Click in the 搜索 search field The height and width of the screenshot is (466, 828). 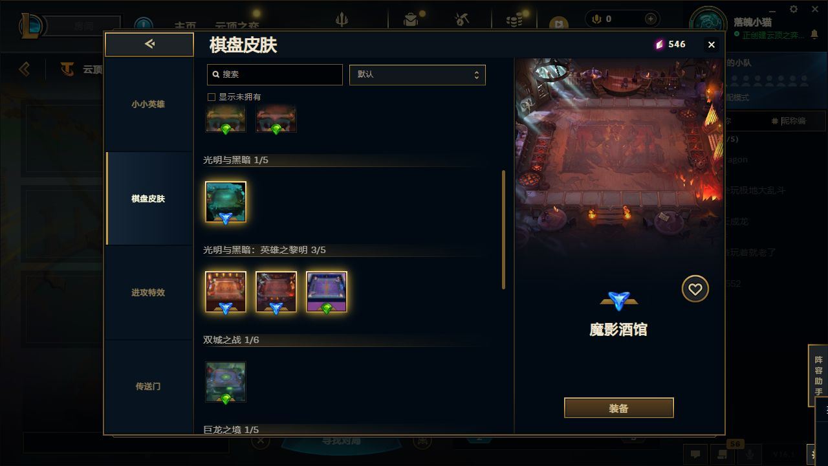[274, 74]
